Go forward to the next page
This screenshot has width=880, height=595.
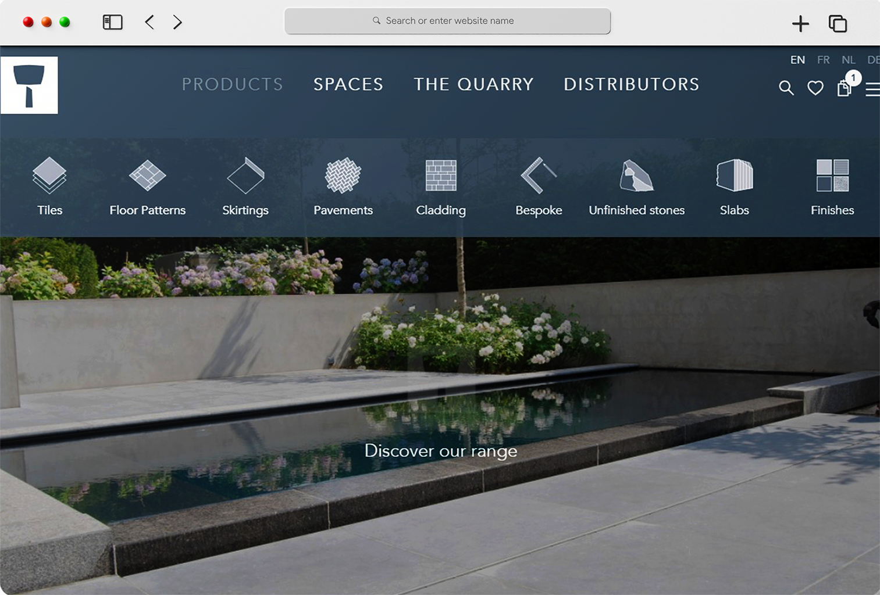click(x=177, y=22)
